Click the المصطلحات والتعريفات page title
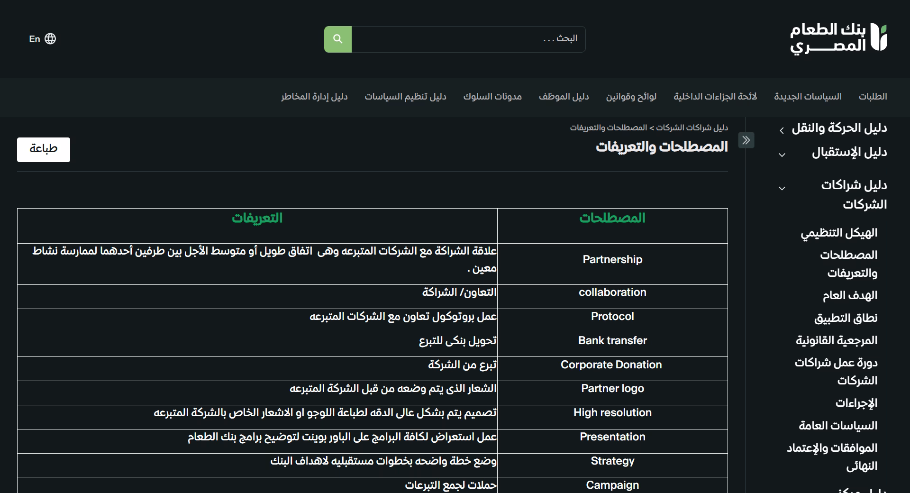This screenshot has height=493, width=910. [662, 147]
